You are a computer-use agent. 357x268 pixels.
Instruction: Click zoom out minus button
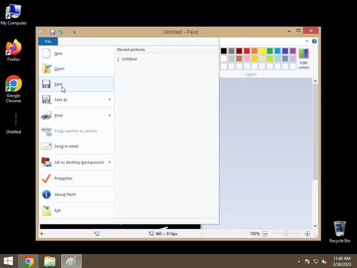pyautogui.click(x=265, y=233)
